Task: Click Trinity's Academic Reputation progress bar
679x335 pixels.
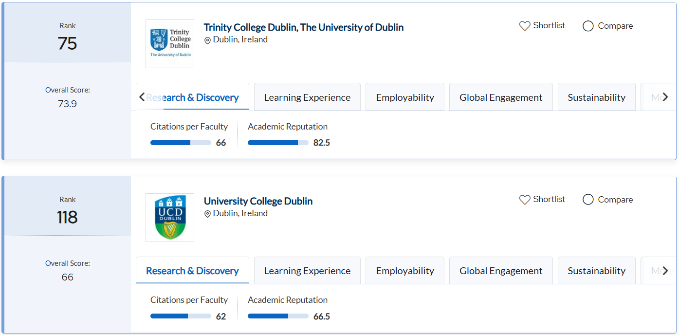Action: pyautogui.click(x=278, y=143)
